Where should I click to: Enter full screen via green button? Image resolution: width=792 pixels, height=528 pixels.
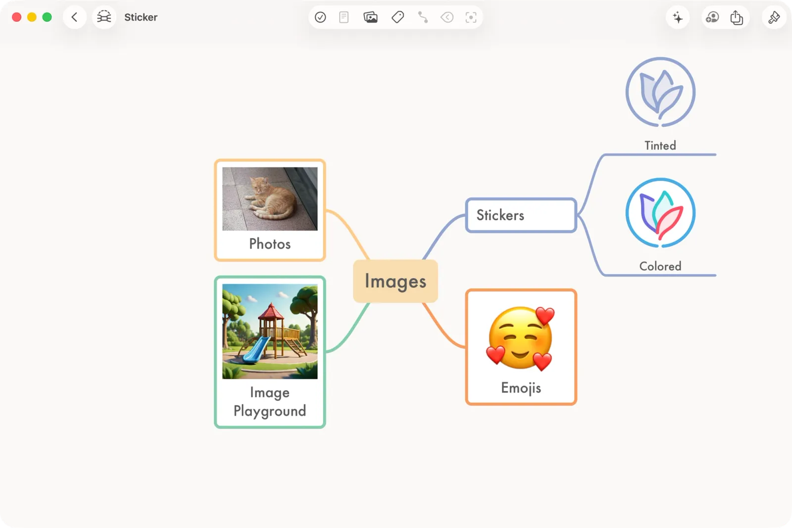(47, 17)
